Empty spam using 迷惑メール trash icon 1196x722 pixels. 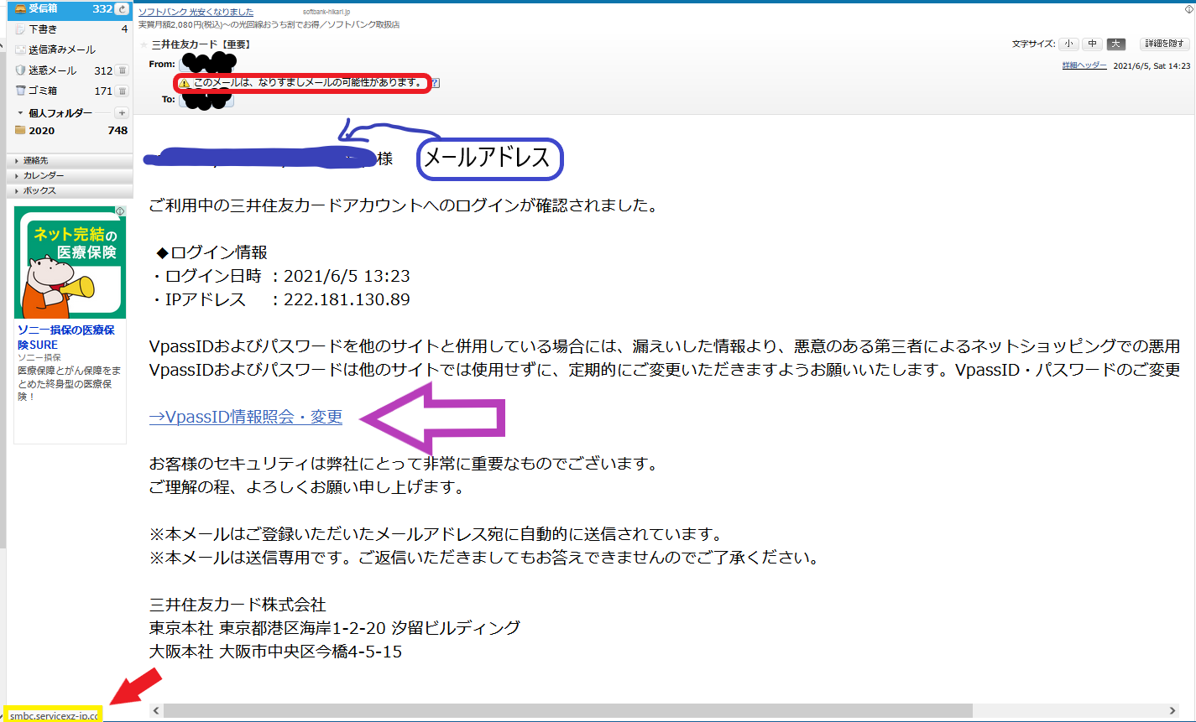(122, 70)
